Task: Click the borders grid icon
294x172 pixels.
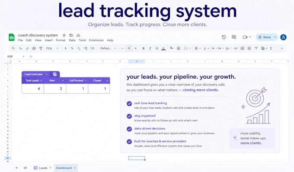Action: 179,48
